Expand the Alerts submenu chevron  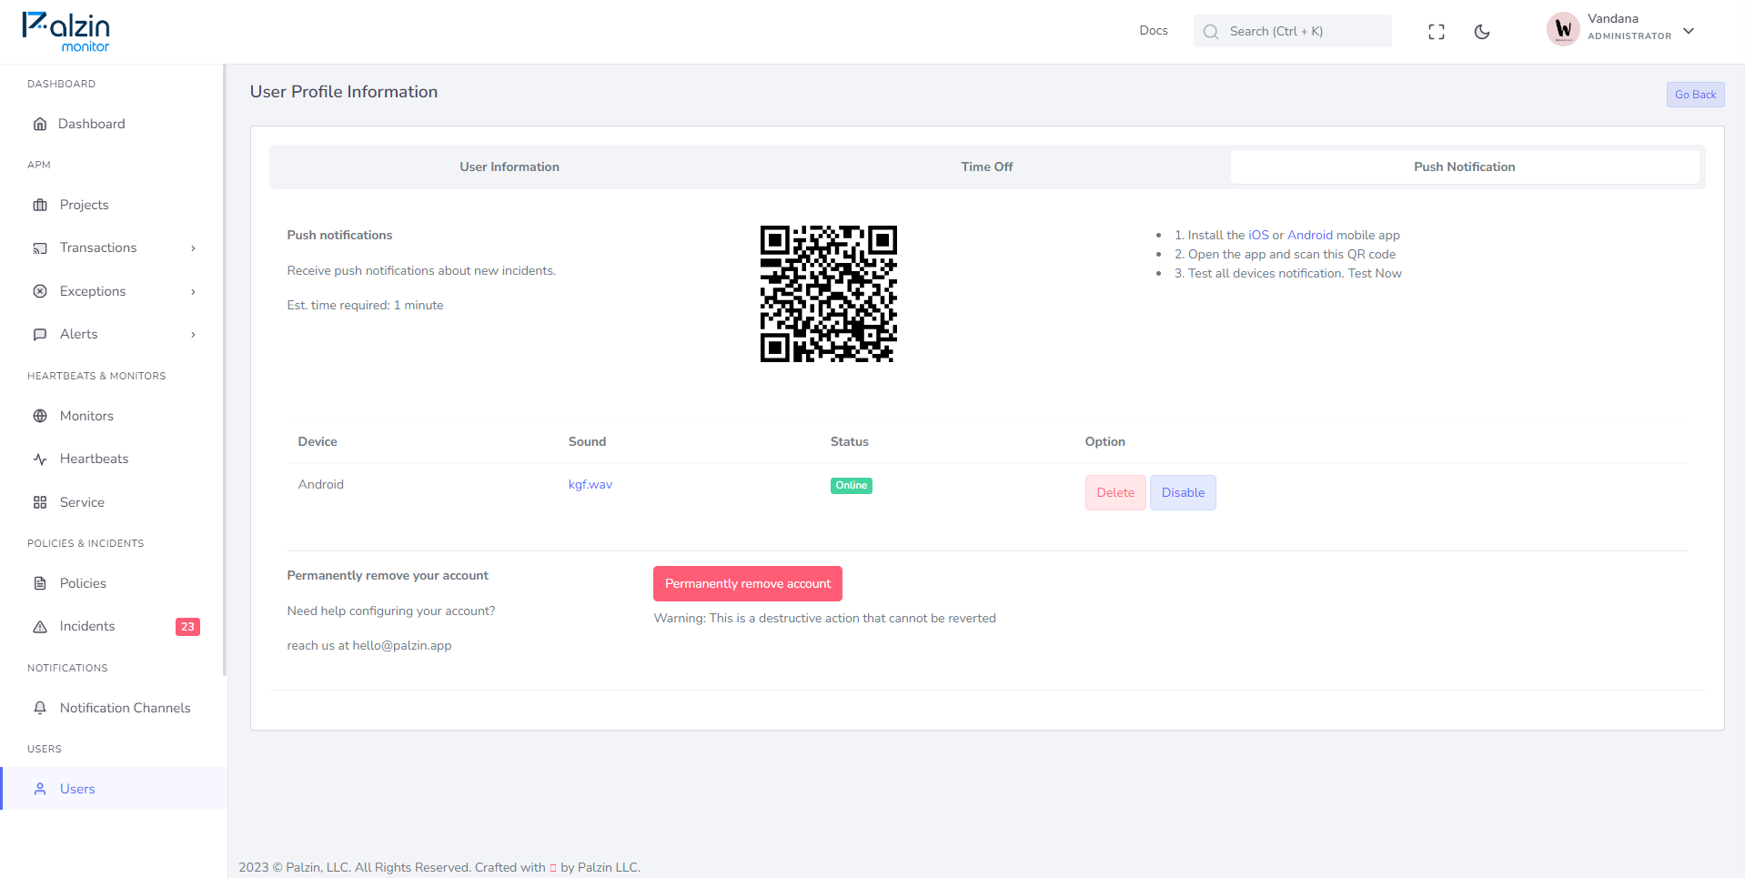tap(193, 335)
